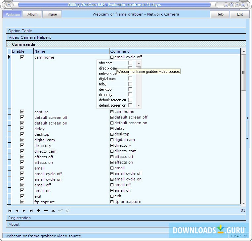Screen dimensions: 252x241
Task: Open the Image tab
Action: pyautogui.click(x=52, y=14)
